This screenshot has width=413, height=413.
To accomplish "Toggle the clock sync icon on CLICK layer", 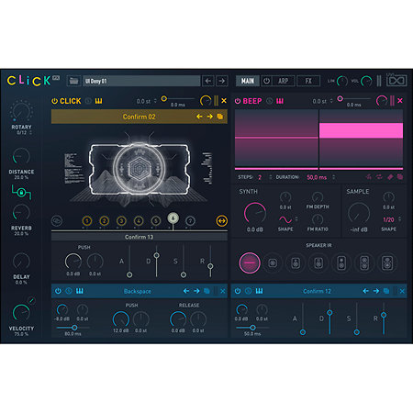I will [x=88, y=101].
